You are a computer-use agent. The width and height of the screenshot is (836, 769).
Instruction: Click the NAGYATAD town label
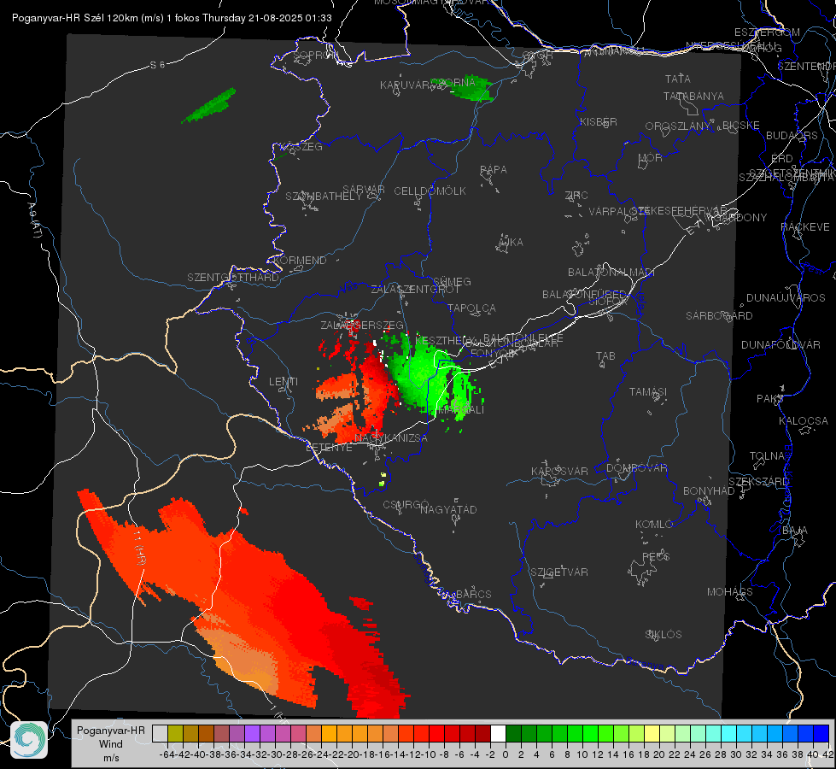[448, 509]
